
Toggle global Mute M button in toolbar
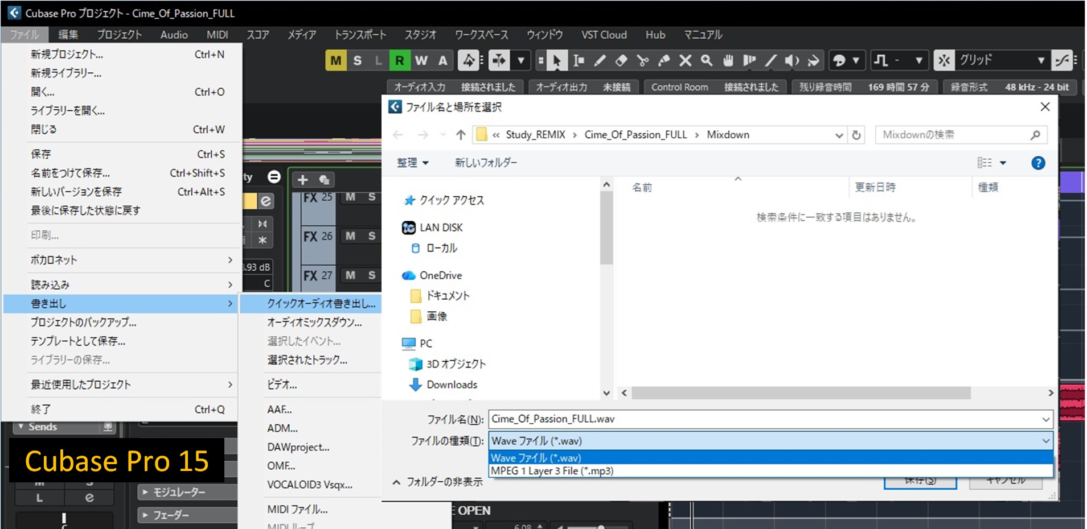pyautogui.click(x=335, y=60)
